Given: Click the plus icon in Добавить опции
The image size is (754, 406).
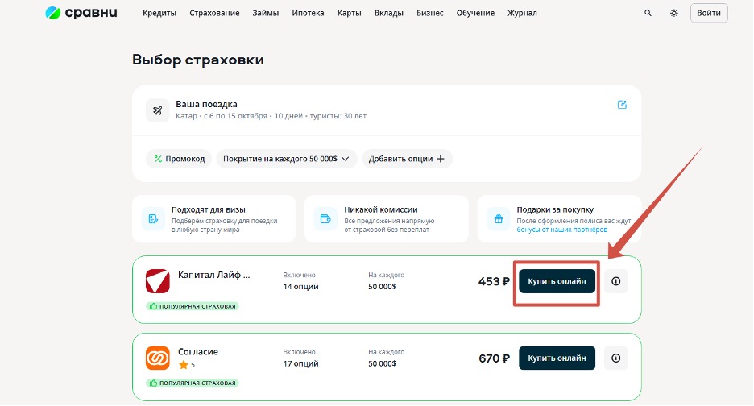Looking at the screenshot, I should point(441,159).
